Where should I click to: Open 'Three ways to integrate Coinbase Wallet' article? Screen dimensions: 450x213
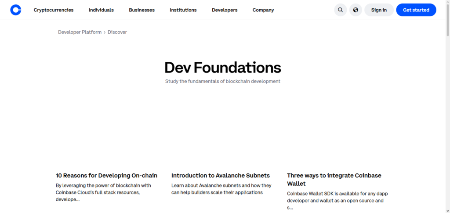click(334, 180)
